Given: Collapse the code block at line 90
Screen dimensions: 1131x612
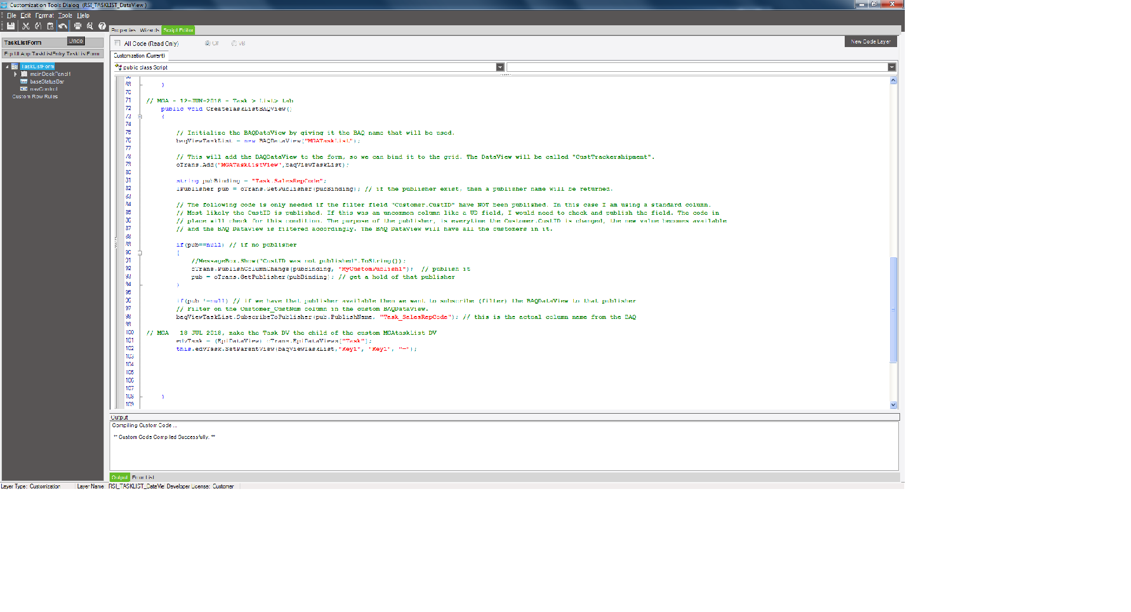Looking at the screenshot, I should tap(140, 253).
